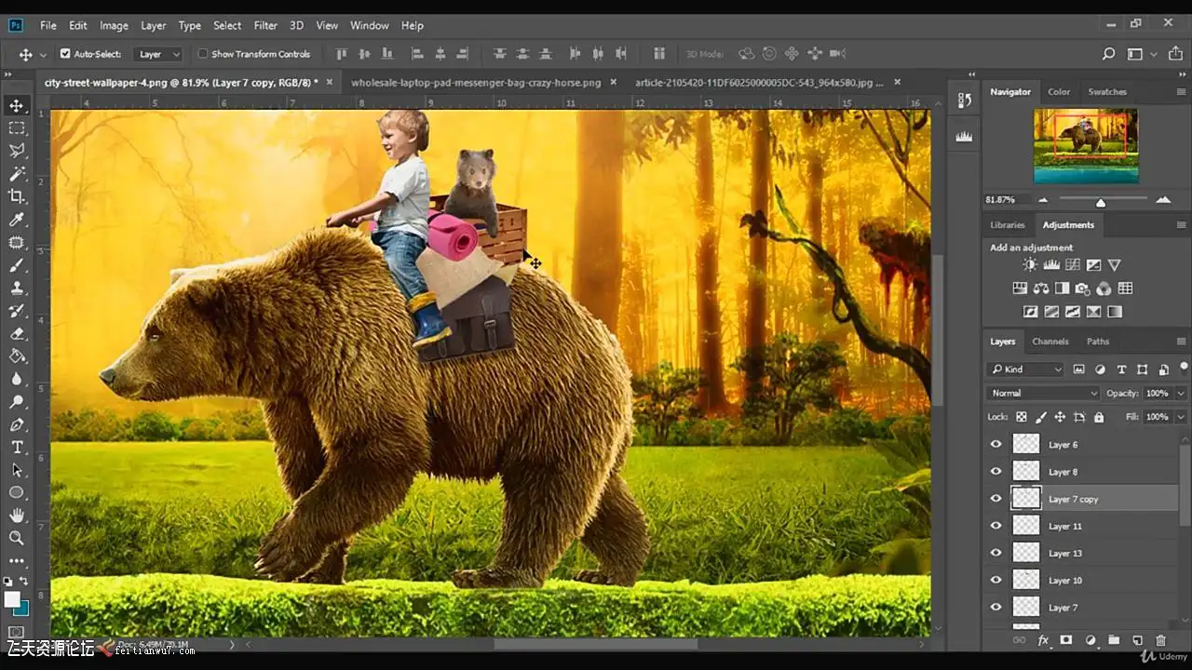Switch to wholesale-laptop-pad-messenger-bag document tab

475,83
